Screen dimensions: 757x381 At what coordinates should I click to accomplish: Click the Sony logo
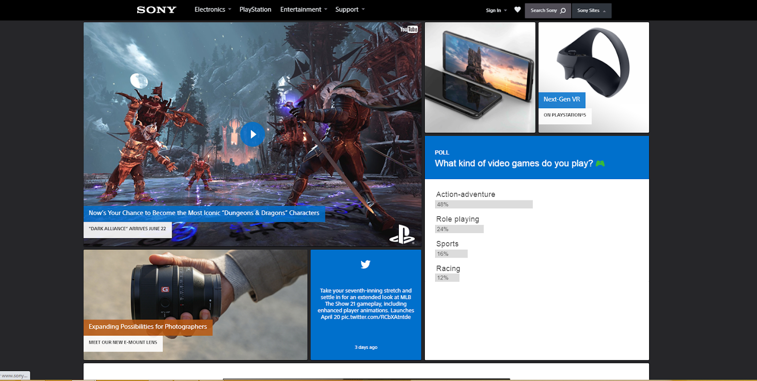pyautogui.click(x=157, y=10)
